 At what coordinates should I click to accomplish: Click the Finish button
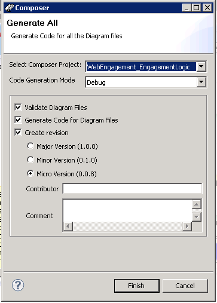click(x=137, y=286)
